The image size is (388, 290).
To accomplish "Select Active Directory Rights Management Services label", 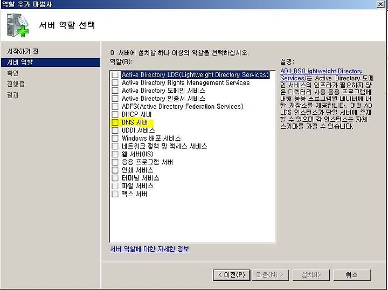I will (185, 82).
